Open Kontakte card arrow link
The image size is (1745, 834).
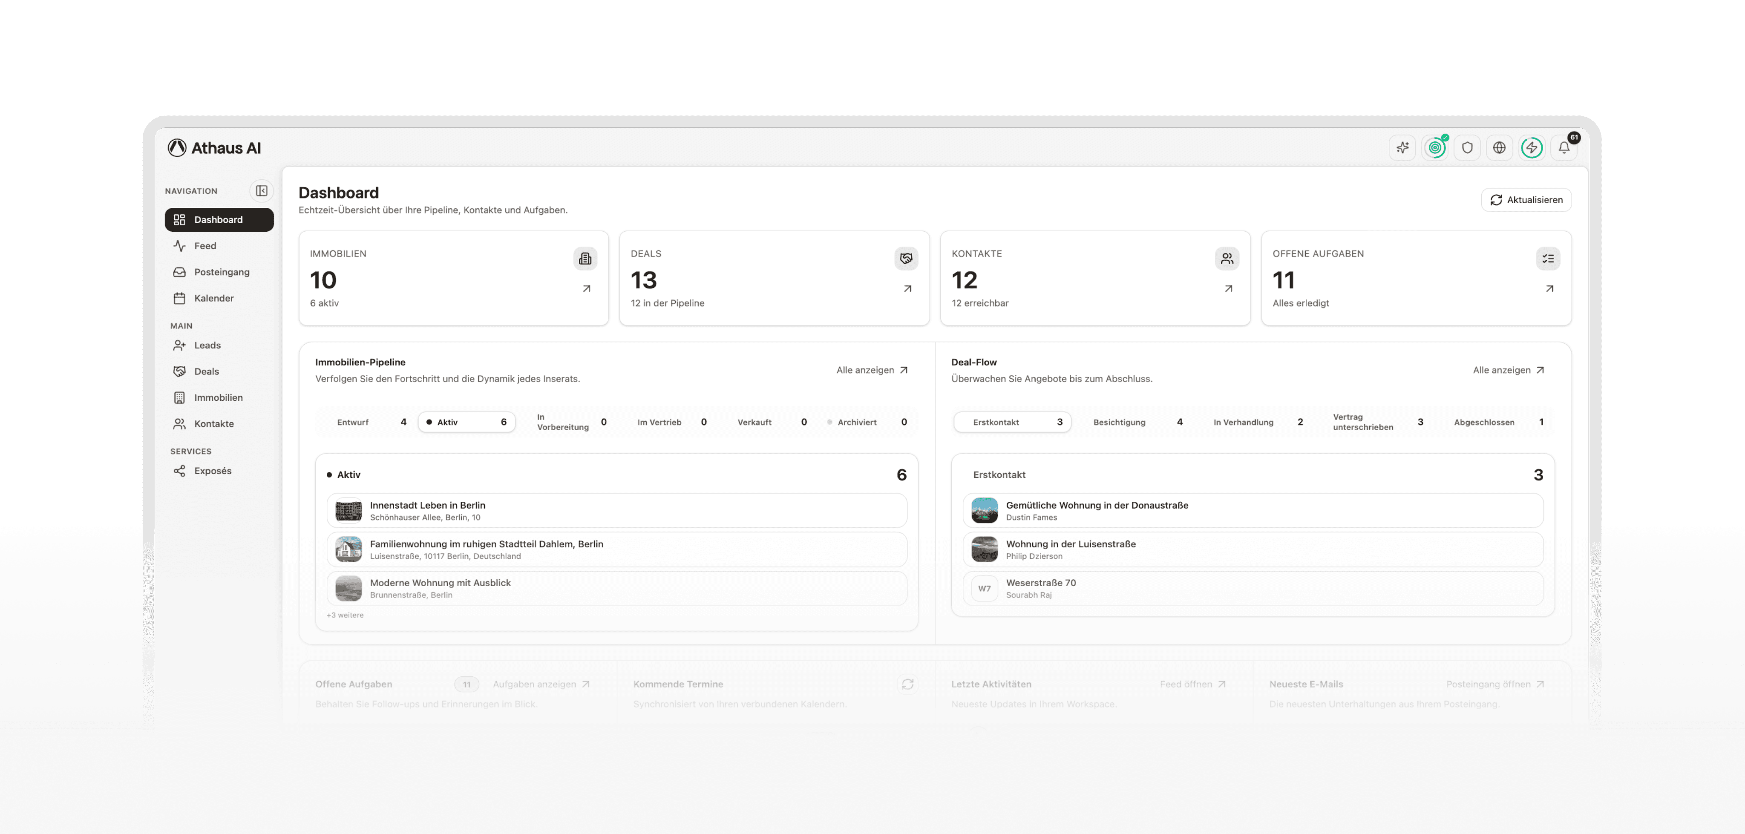tap(1228, 289)
